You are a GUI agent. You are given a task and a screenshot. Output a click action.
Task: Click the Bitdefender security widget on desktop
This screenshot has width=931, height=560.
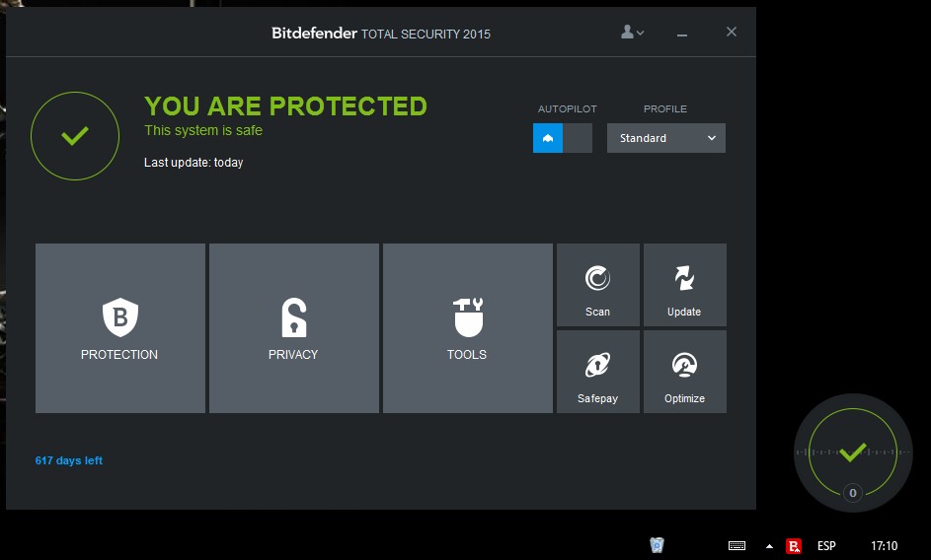(x=853, y=453)
